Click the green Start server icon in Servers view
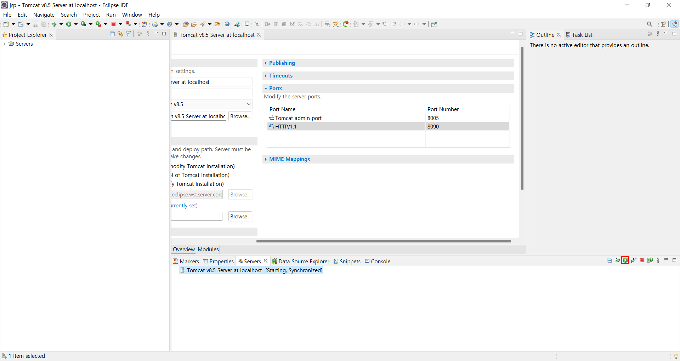Viewport: 680px width, 361px height. click(625, 260)
